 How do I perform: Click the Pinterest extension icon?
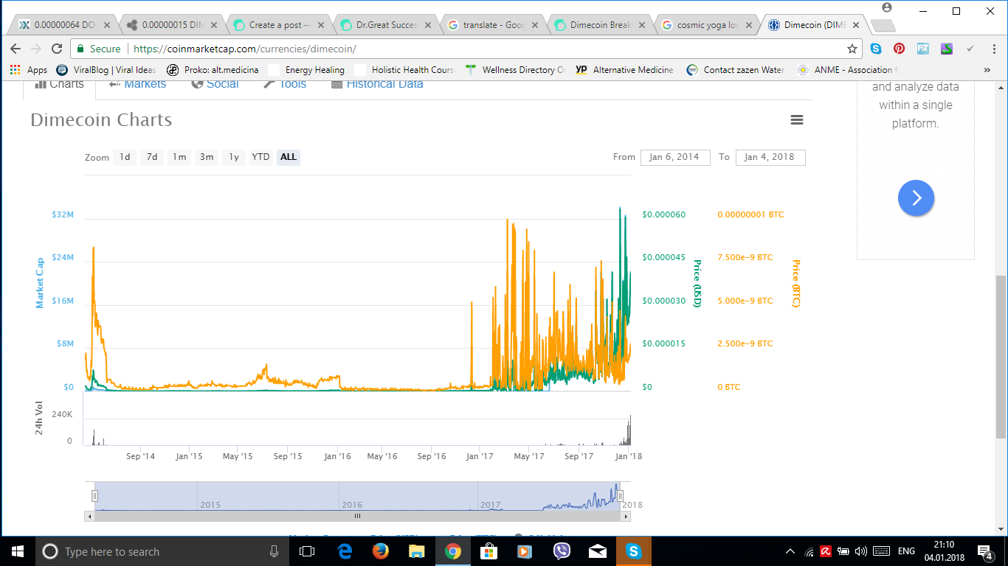(899, 49)
